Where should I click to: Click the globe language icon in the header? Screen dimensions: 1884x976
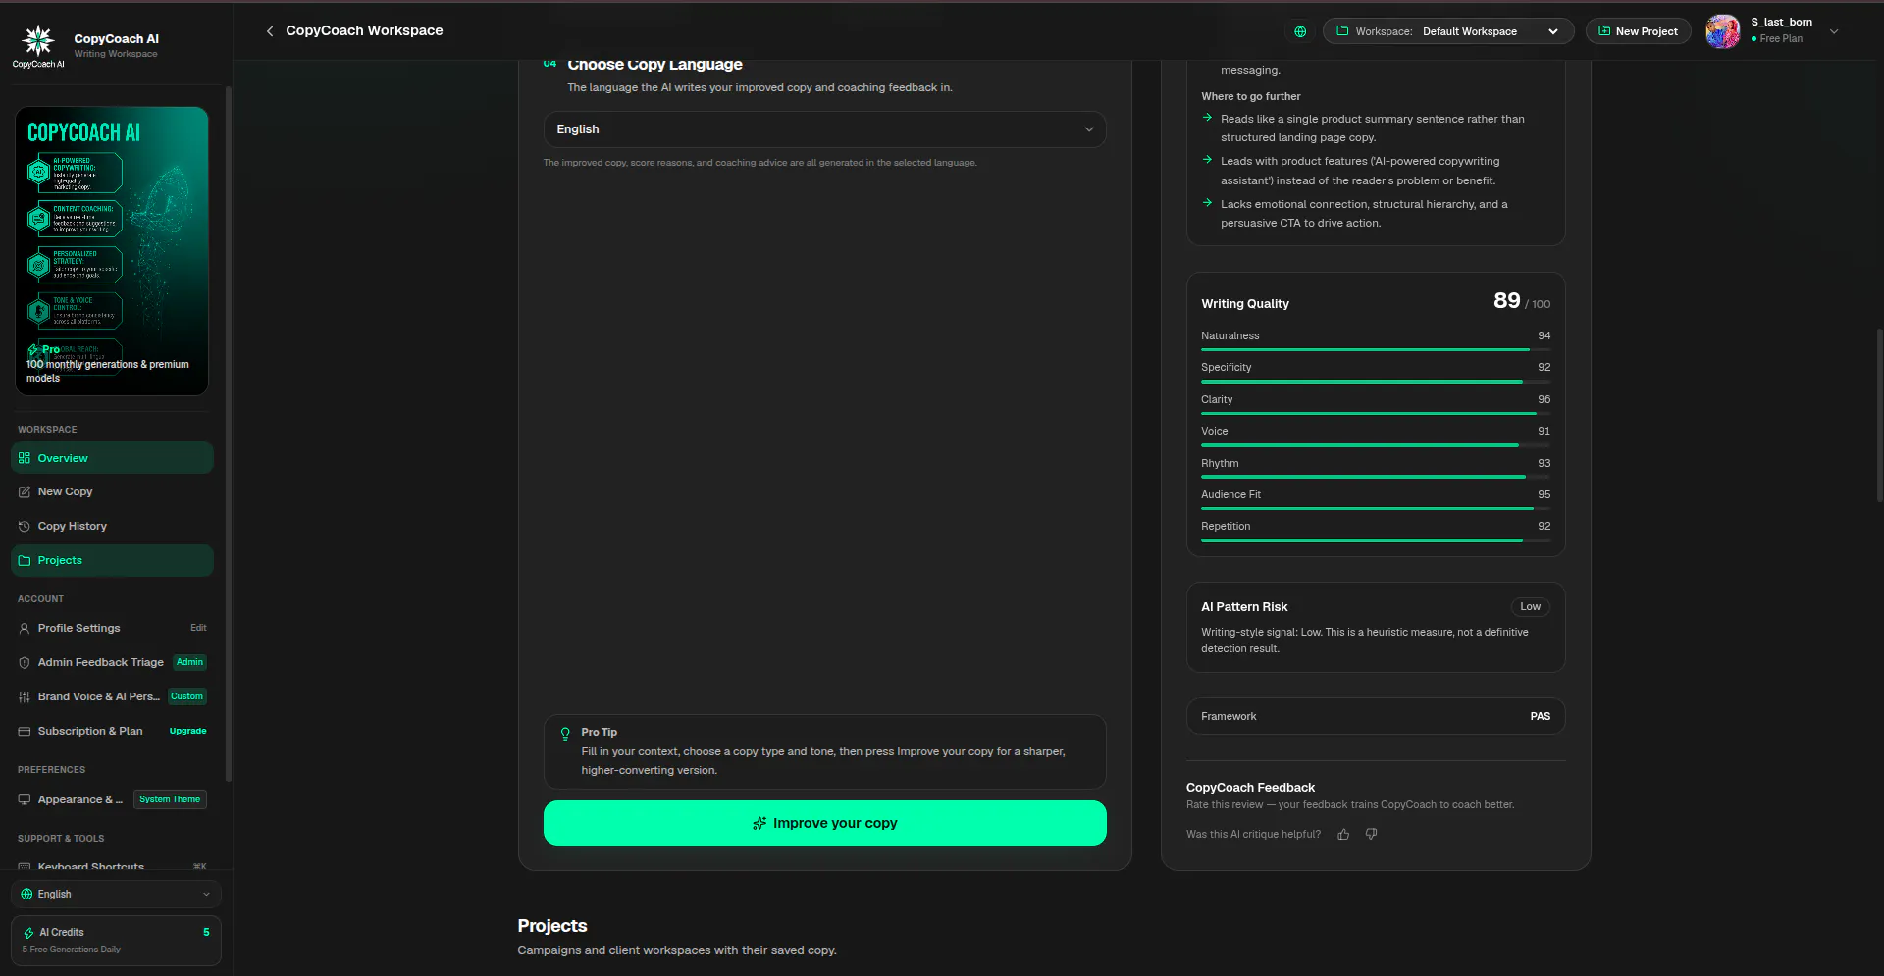[x=1300, y=31]
